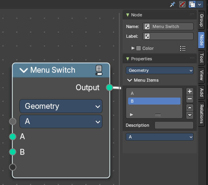
Task: Switch to the View sidebar tab
Action: coord(201,75)
